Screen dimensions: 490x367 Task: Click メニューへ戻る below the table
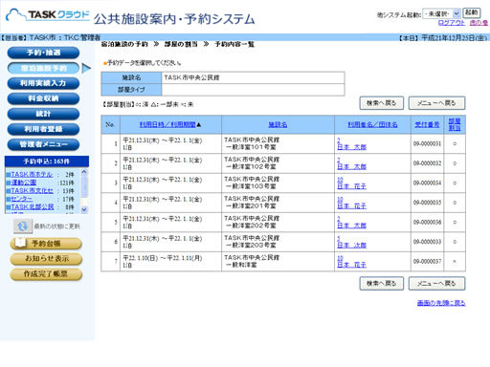436,284
